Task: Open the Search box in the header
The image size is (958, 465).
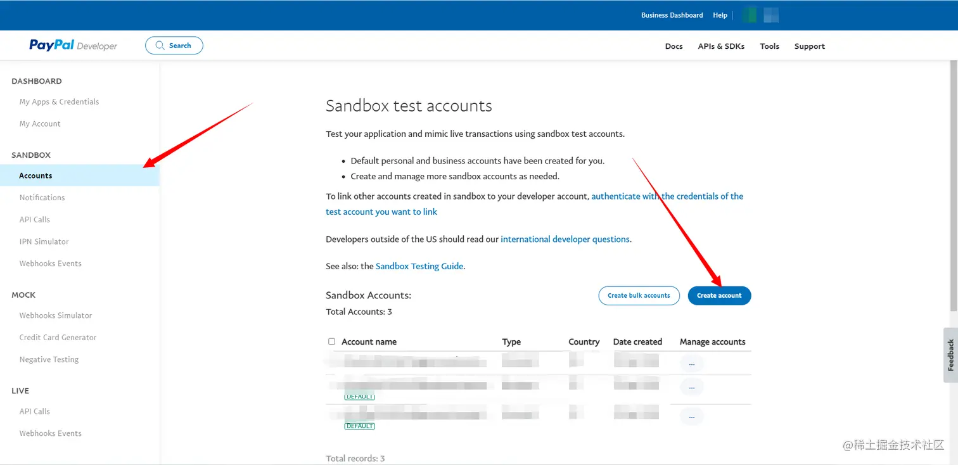Action: coord(174,46)
